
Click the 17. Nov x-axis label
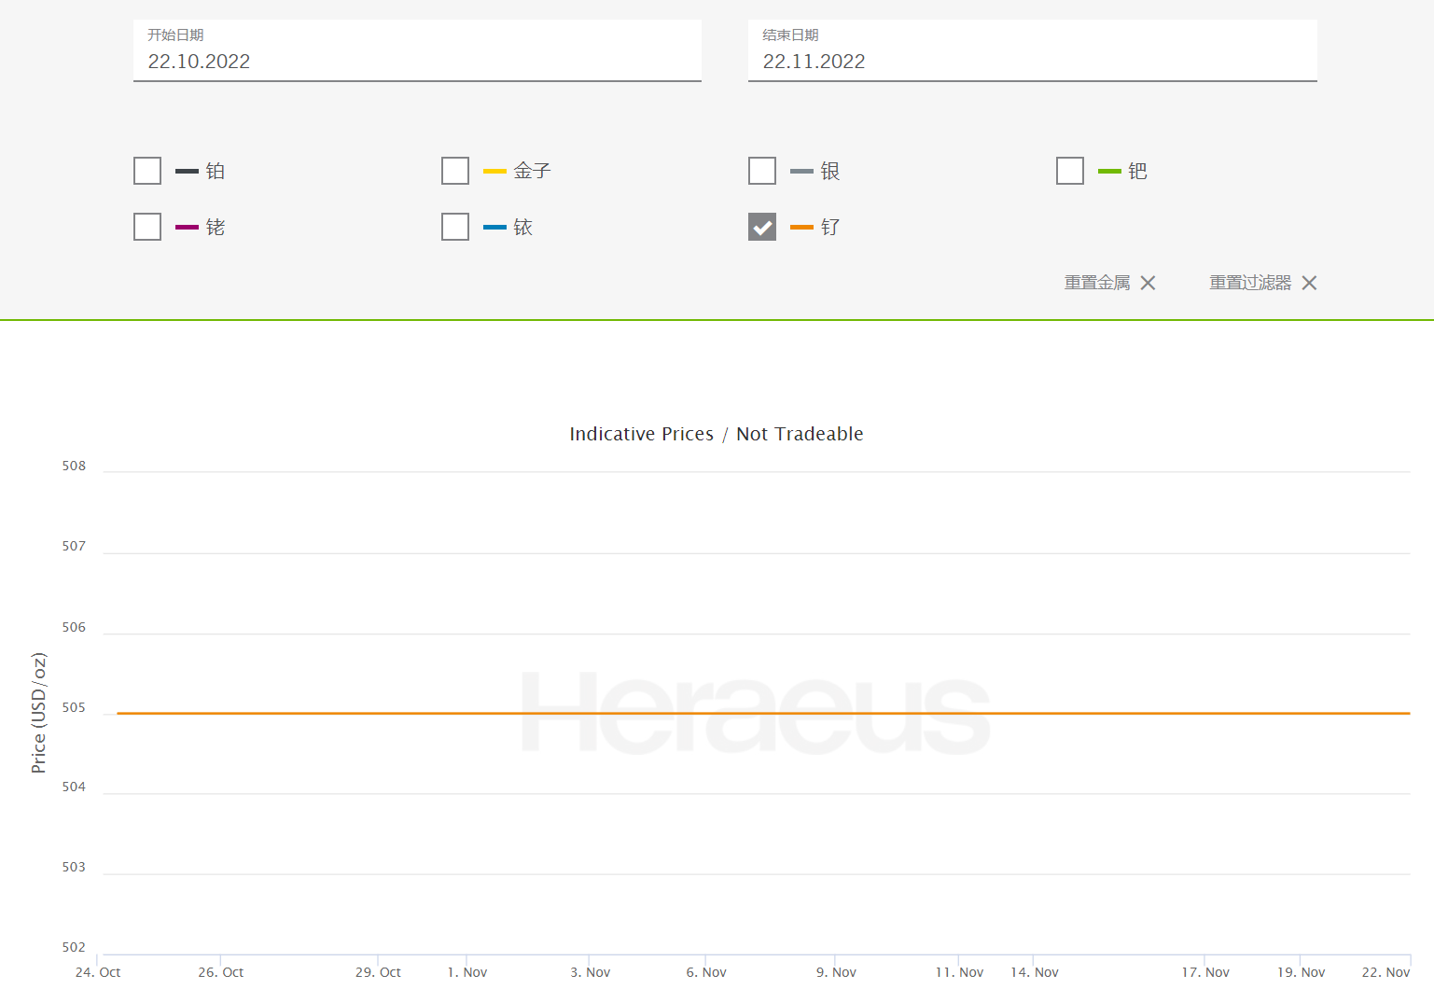(x=1205, y=972)
